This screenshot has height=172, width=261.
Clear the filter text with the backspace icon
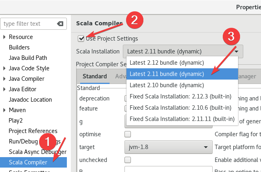[60, 24]
